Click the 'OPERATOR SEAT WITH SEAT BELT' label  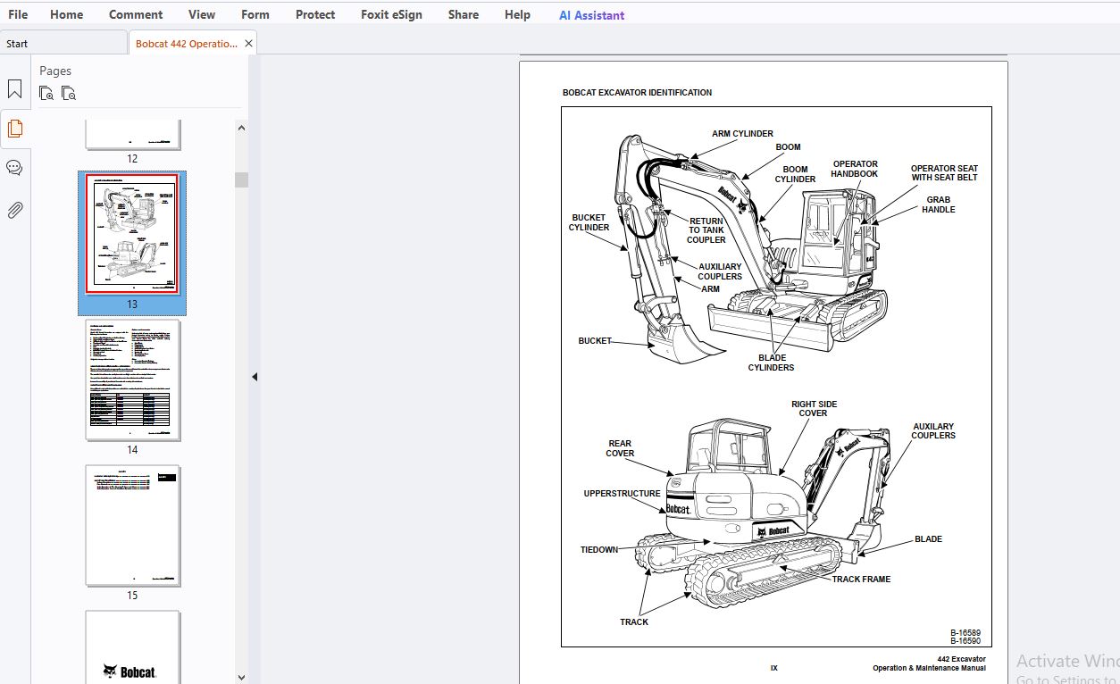pos(944,173)
